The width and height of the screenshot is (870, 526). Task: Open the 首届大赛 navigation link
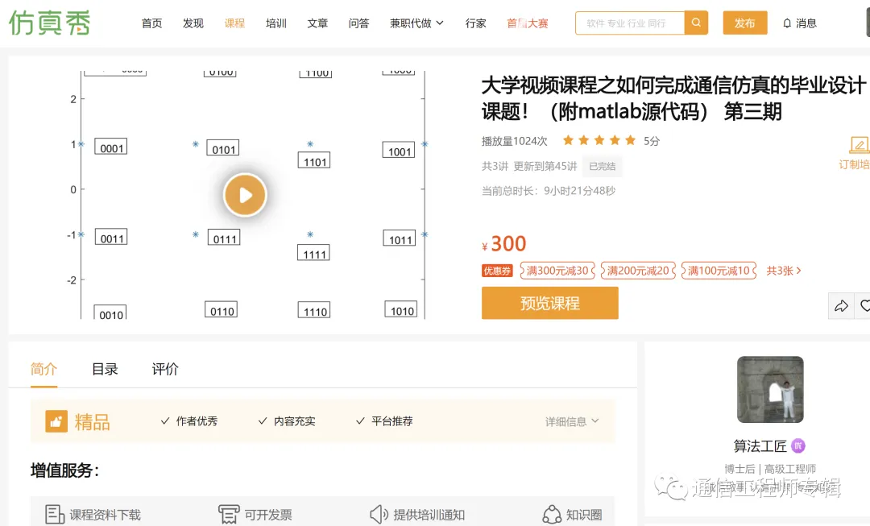coord(528,23)
